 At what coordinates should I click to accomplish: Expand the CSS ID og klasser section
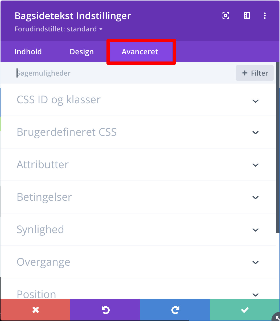click(x=138, y=100)
